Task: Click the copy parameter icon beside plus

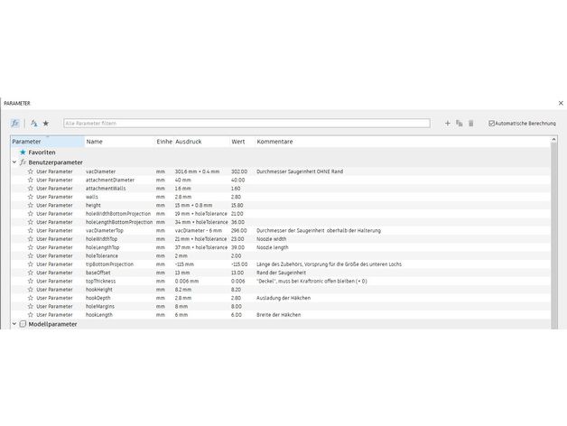Action: pyautogui.click(x=459, y=123)
